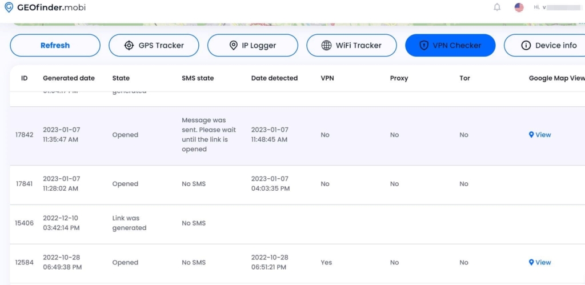The image size is (585, 285).
Task: Click 'Link was generated' state of ID 15406
Action: 130,223
